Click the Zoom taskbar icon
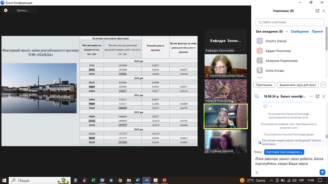Image resolution: width=328 pixels, height=184 pixels. coord(147,181)
